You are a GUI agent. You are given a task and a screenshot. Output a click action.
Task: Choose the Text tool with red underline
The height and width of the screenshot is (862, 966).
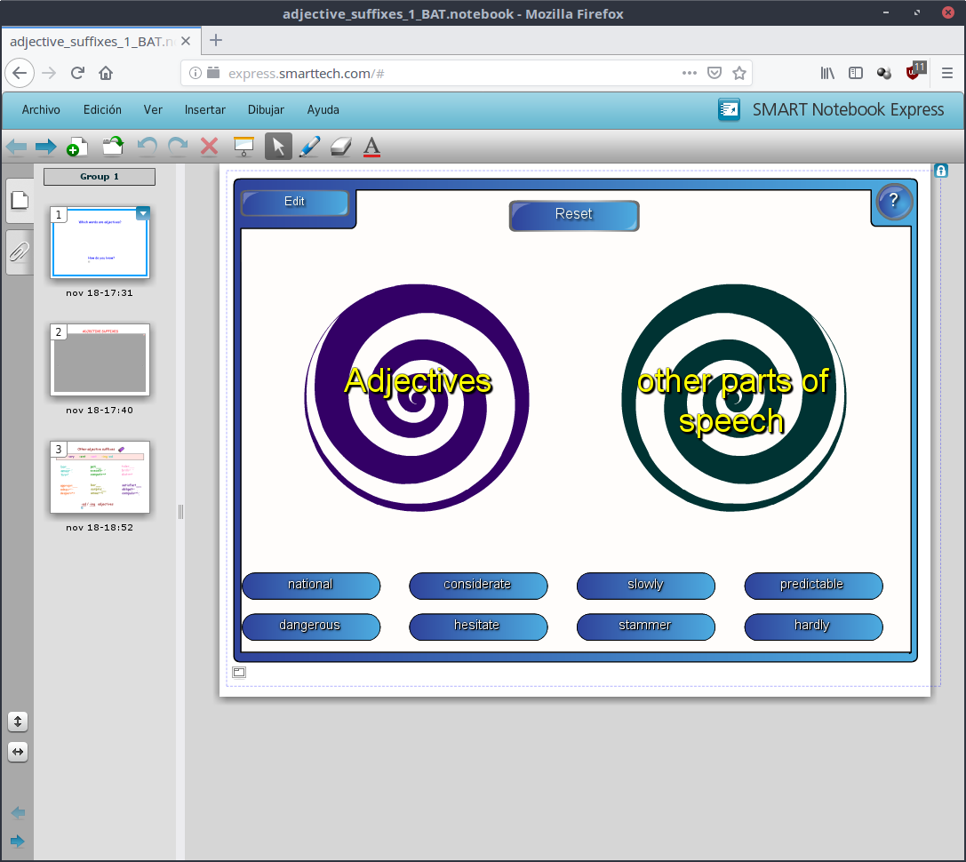tap(371, 147)
